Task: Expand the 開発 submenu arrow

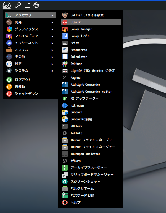Action: [x=53, y=22]
